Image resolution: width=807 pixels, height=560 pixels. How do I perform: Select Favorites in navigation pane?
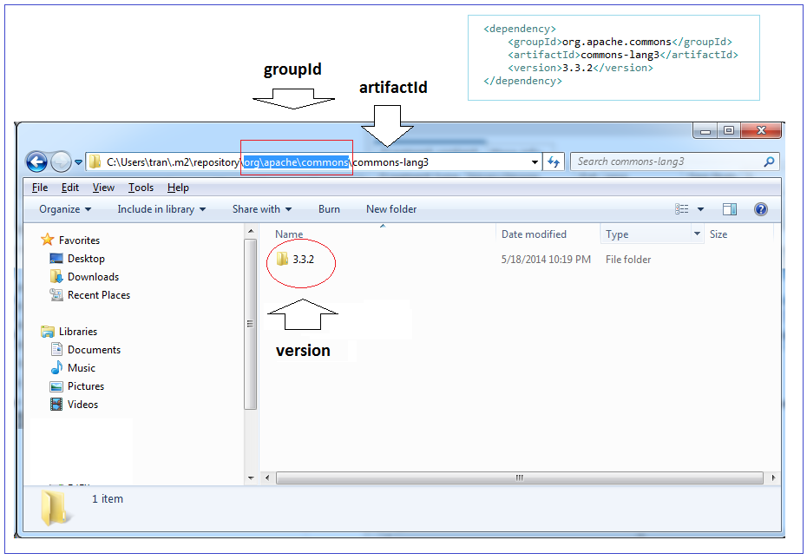pyautogui.click(x=79, y=240)
